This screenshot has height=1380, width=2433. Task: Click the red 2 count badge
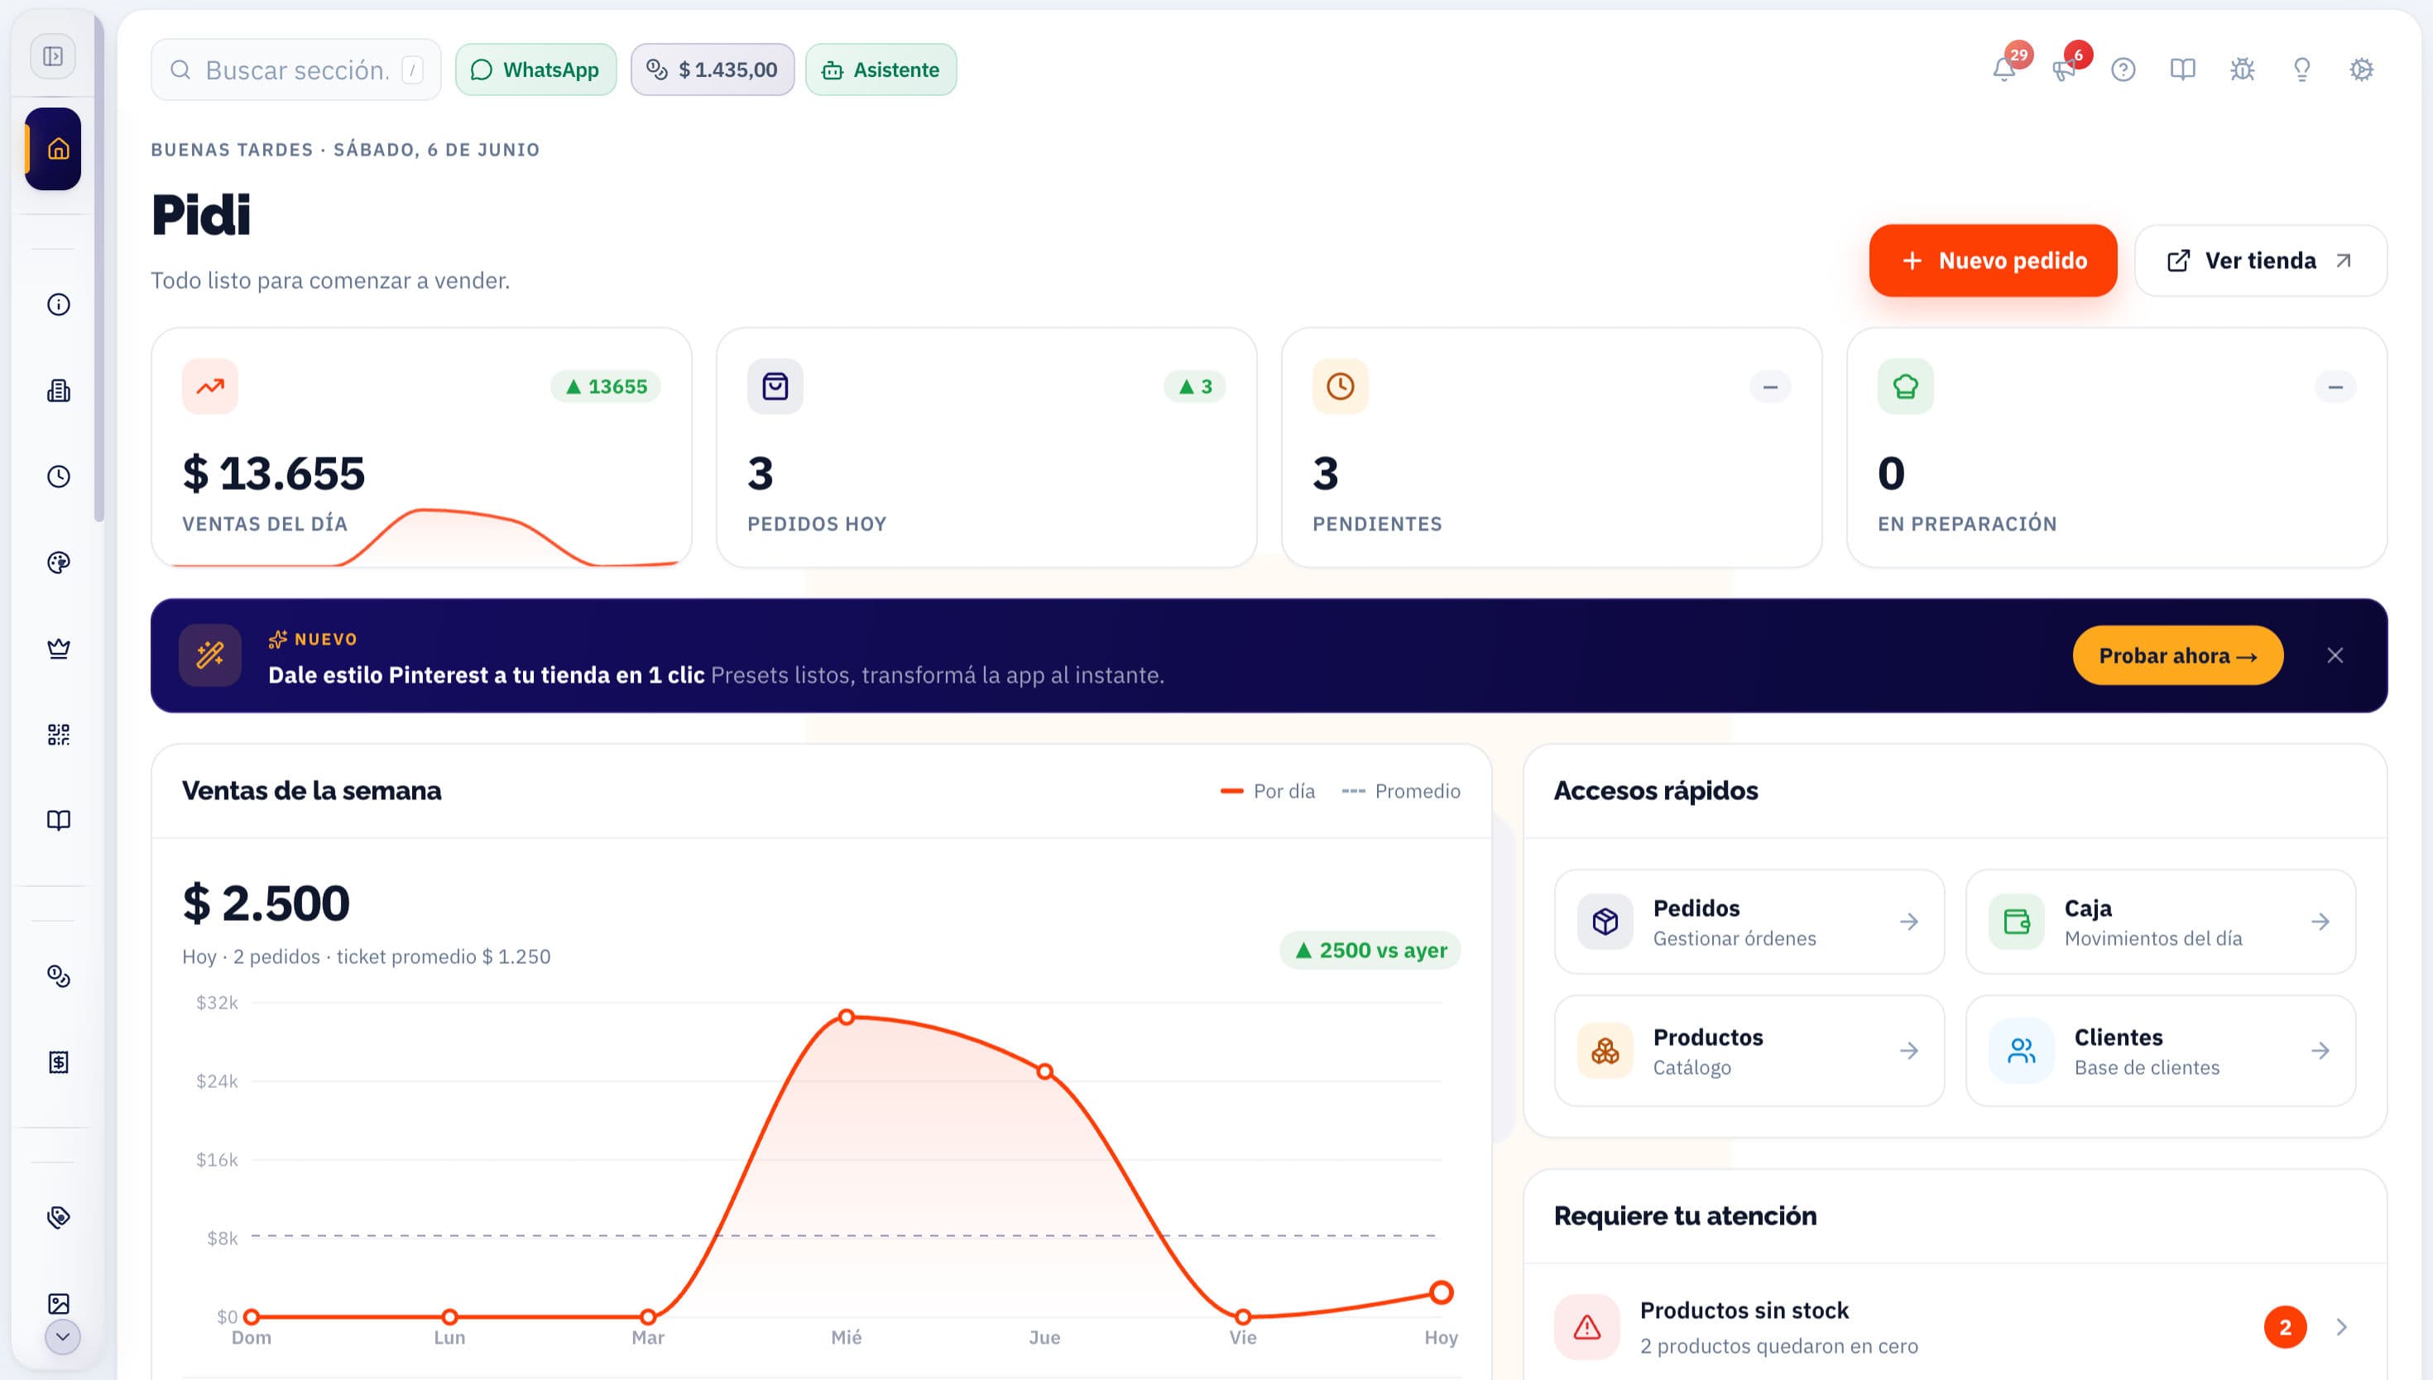tap(2285, 1327)
